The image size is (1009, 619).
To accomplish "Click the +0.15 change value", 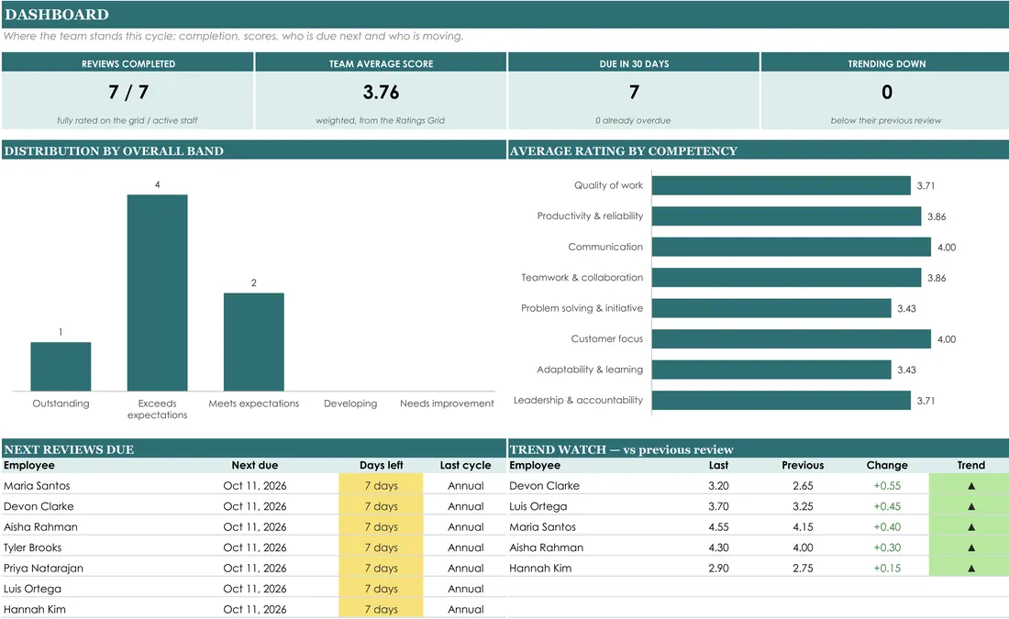I will 887,569.
